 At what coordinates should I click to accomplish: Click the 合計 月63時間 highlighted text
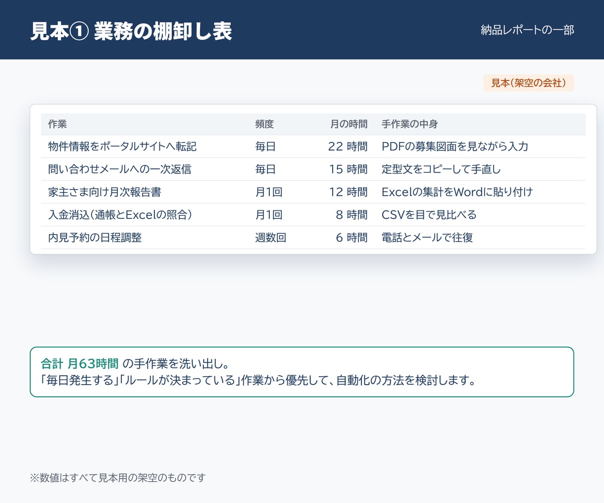[x=80, y=364]
